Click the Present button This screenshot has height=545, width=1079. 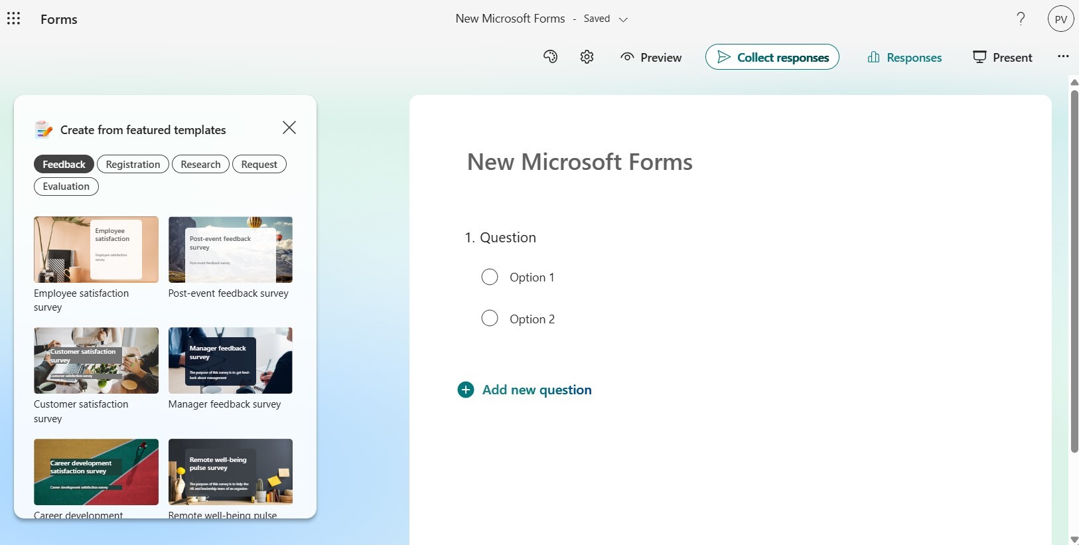point(1002,58)
